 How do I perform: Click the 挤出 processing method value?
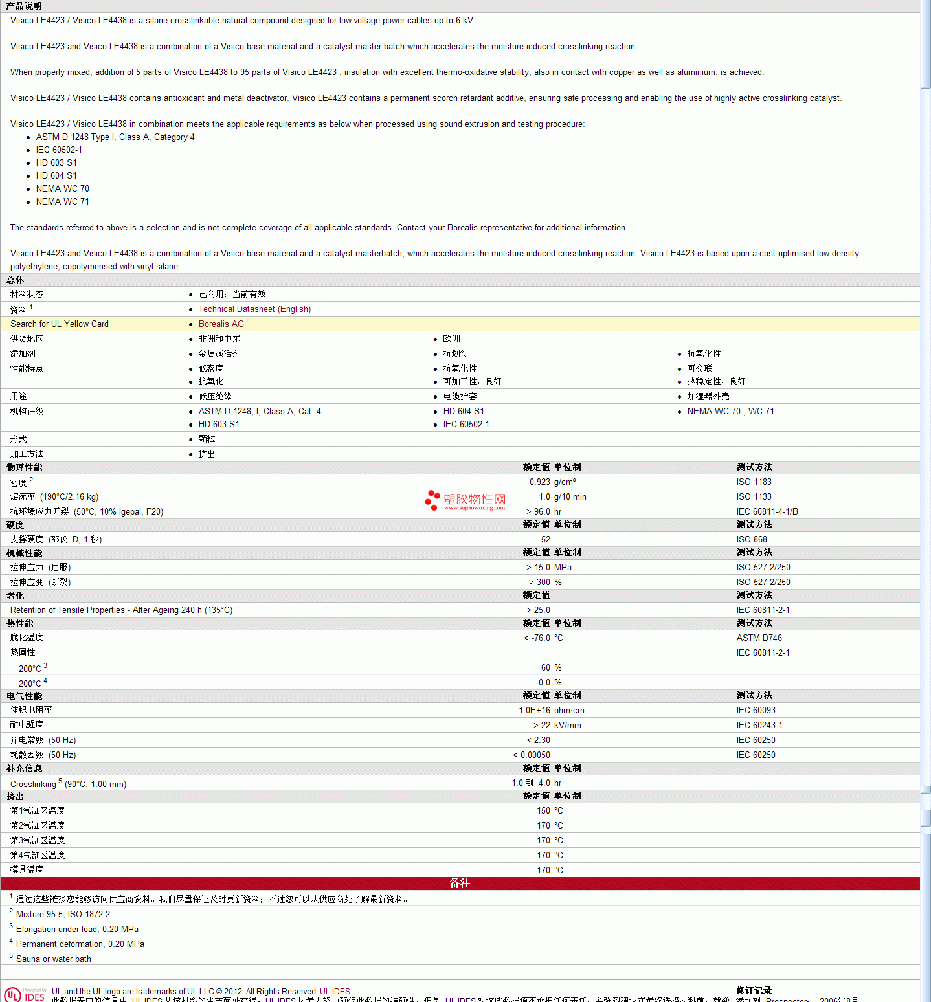click(207, 454)
